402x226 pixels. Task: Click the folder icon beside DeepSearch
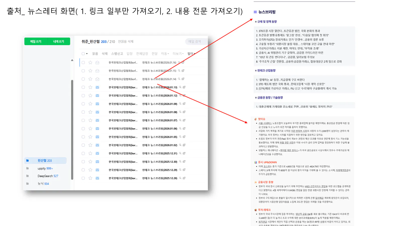point(28,176)
